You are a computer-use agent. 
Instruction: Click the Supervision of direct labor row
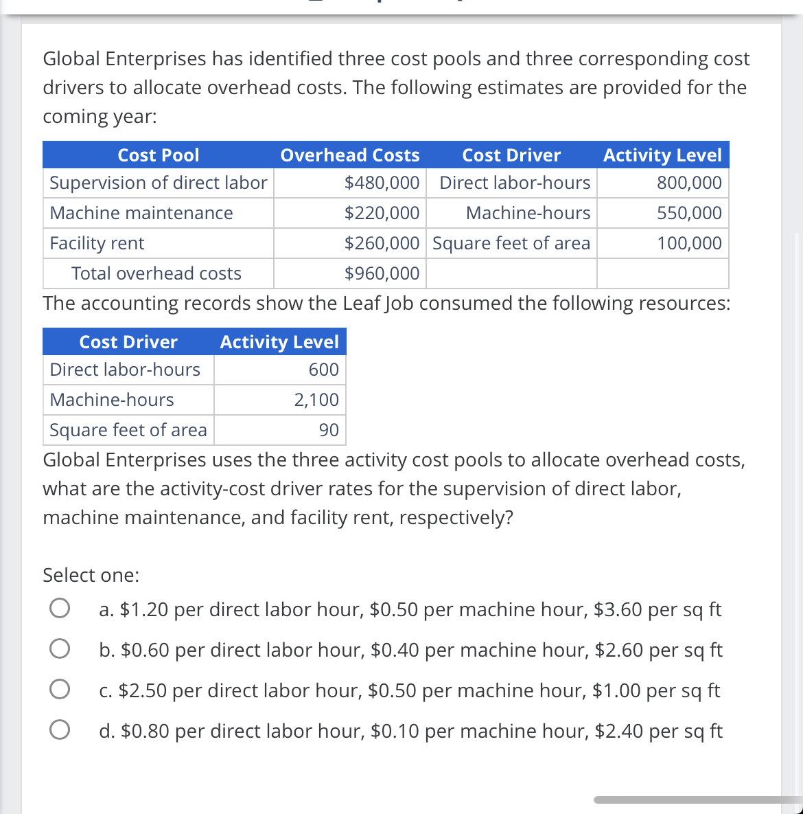point(158,183)
